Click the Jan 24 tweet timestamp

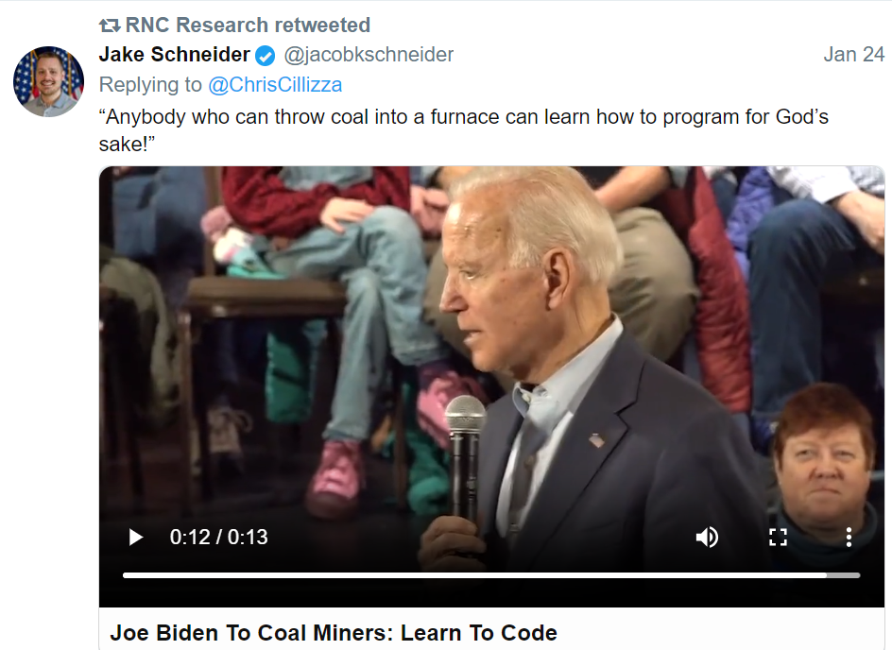854,55
